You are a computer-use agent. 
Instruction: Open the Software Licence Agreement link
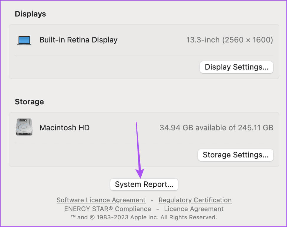click(x=101, y=200)
